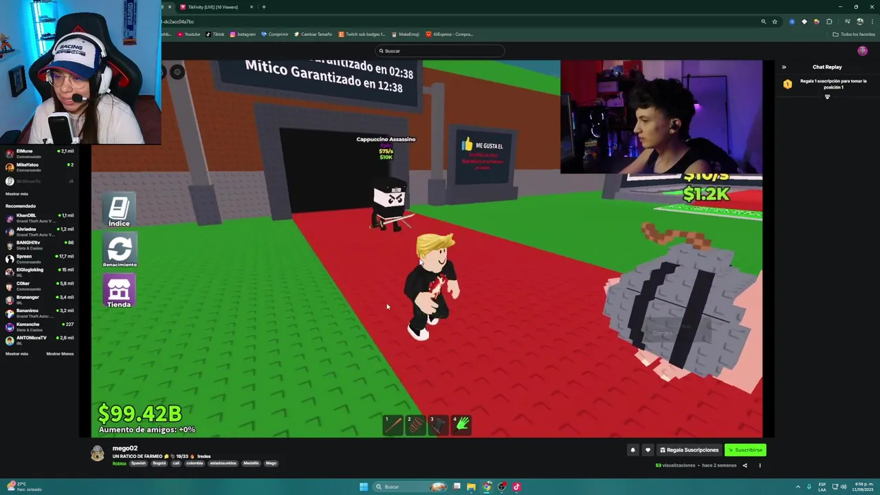The height and width of the screenshot is (495, 880).
Task: Open File Explorer from the taskbar
Action: (471, 487)
